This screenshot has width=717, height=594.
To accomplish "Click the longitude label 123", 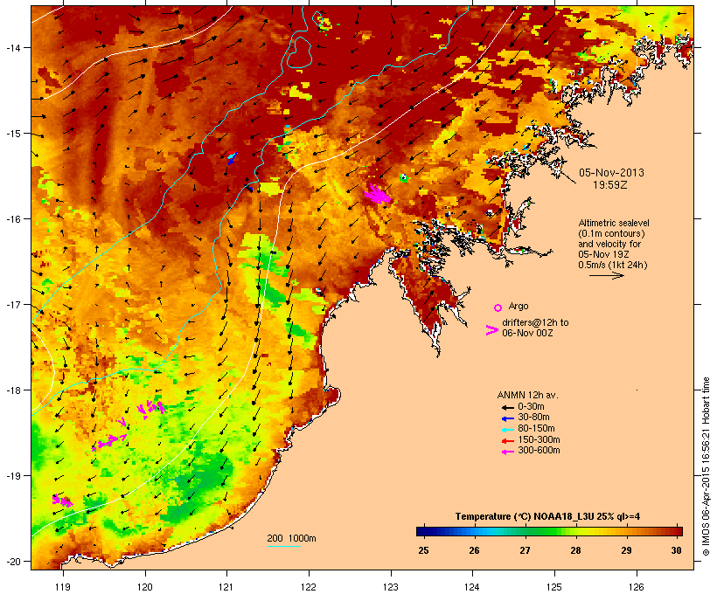I will tap(391, 587).
